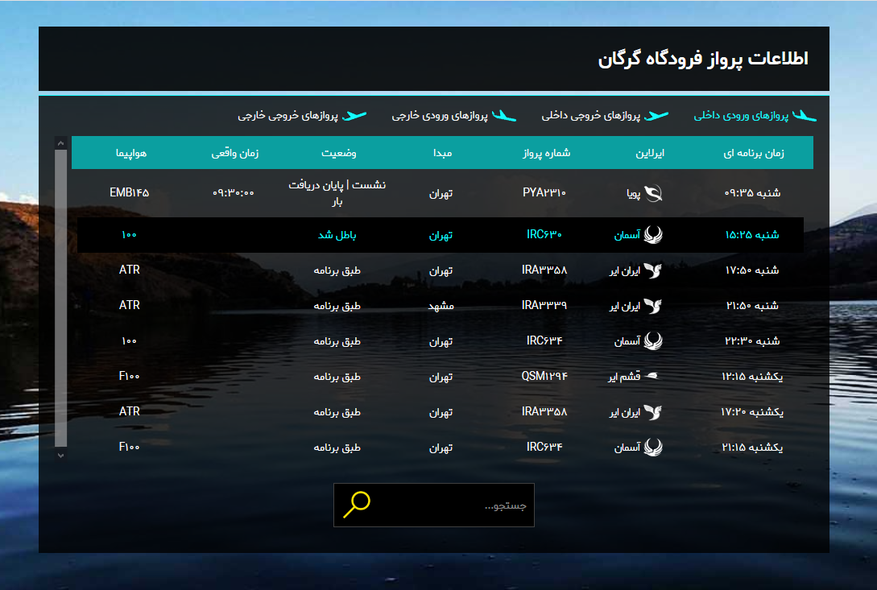Click the yellow magnifier search icon

click(x=355, y=505)
